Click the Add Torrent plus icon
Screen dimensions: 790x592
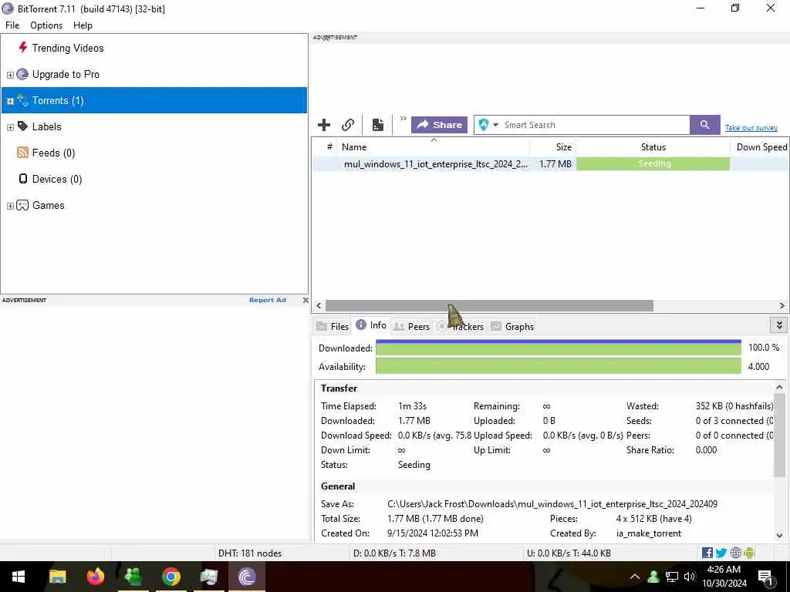pyautogui.click(x=324, y=125)
